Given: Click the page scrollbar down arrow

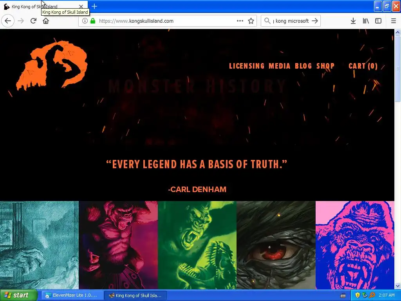Looking at the screenshot, I should click(x=398, y=286).
